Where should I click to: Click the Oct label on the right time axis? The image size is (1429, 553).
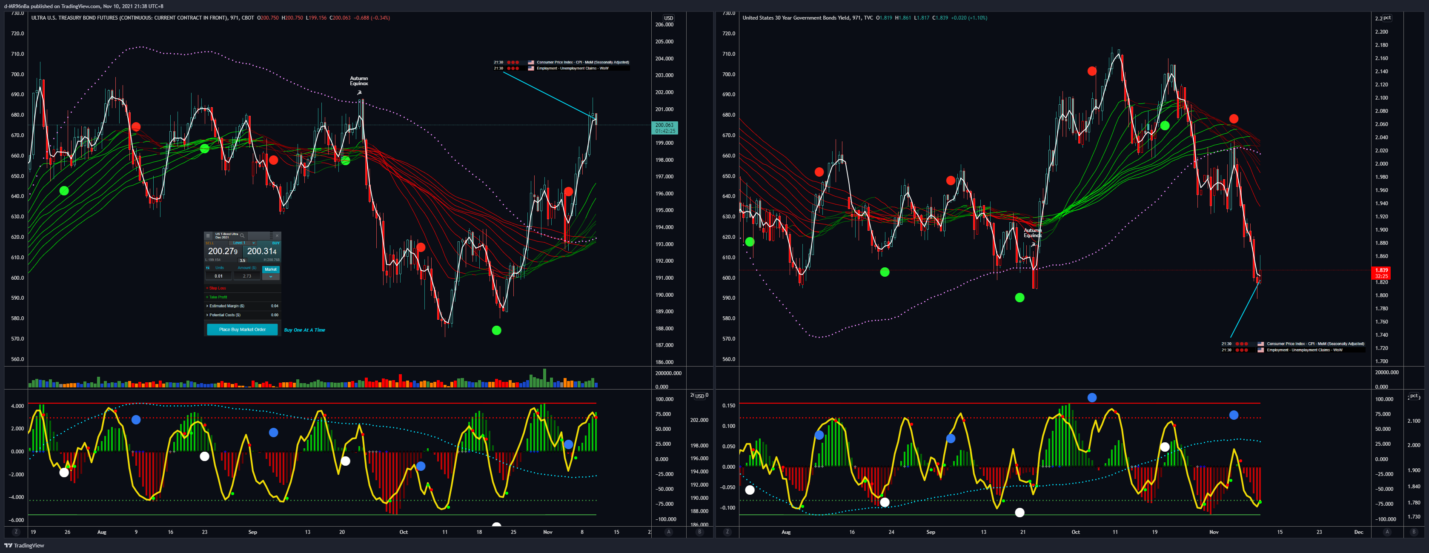[x=1076, y=532]
